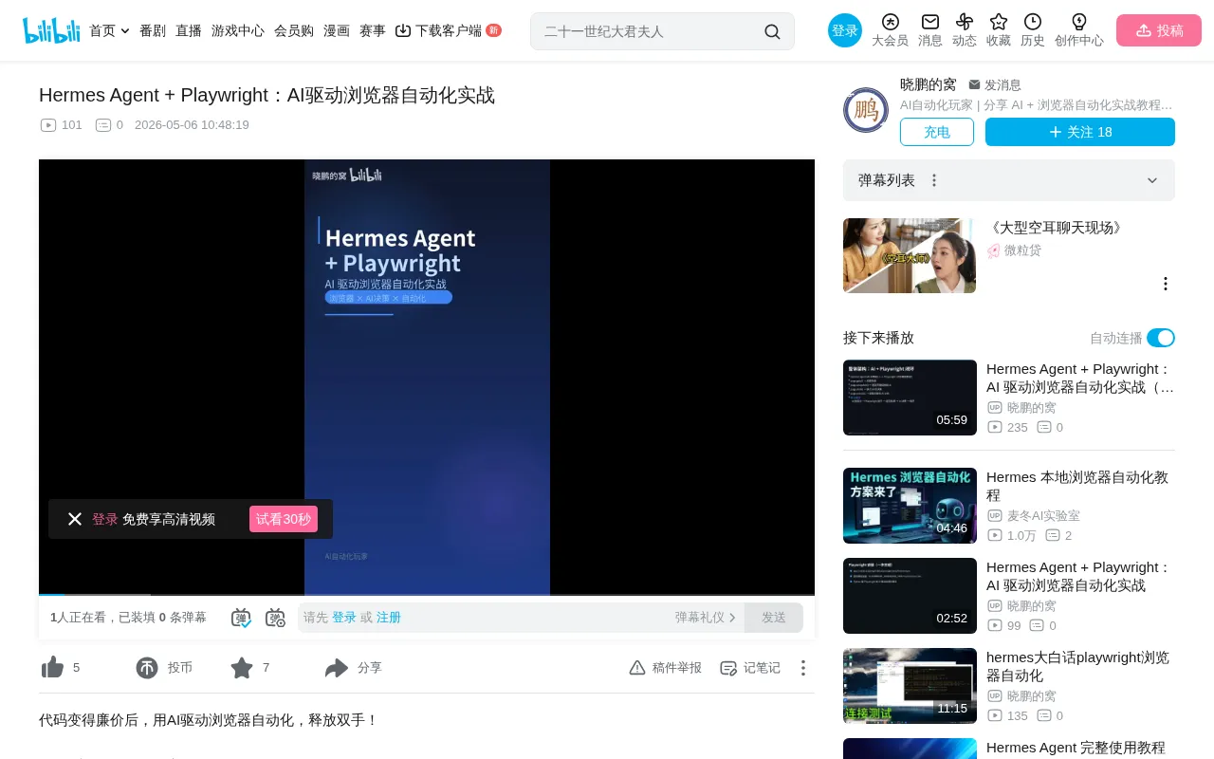1214x759 pixels.
Task: Open 直播 in top navigation
Action: pyautogui.click(x=189, y=31)
